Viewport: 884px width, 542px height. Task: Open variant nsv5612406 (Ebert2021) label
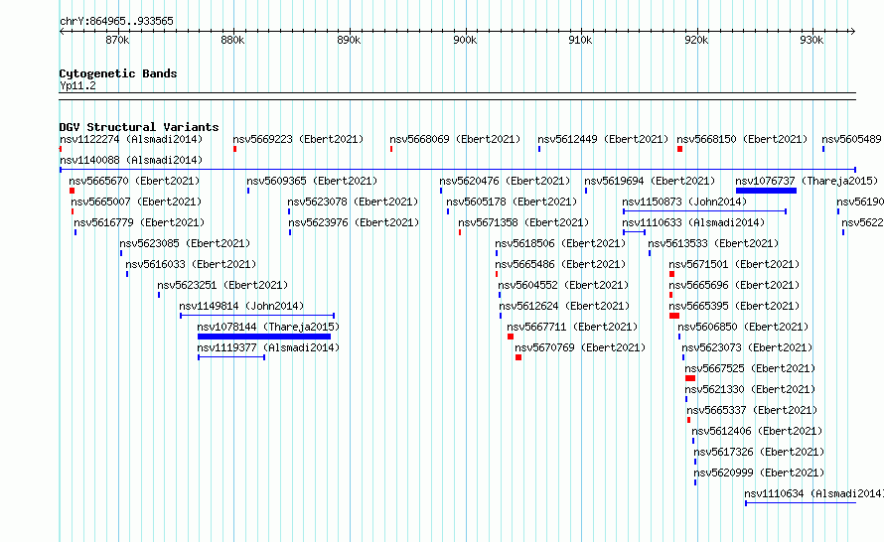(x=757, y=431)
